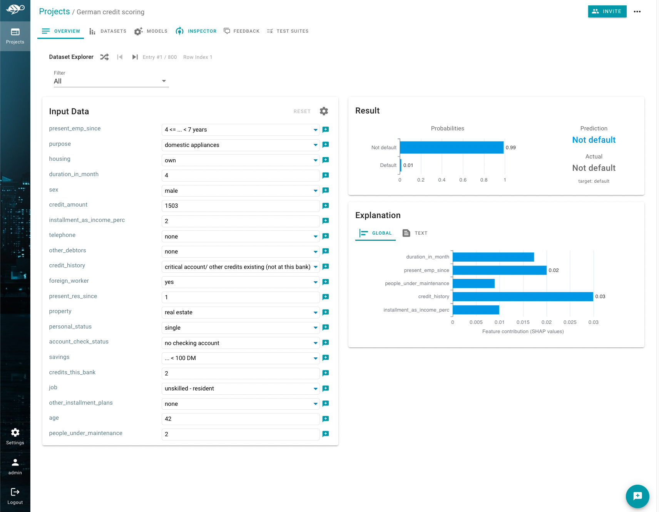
Task: Open the admin user profile
Action: pos(15,466)
